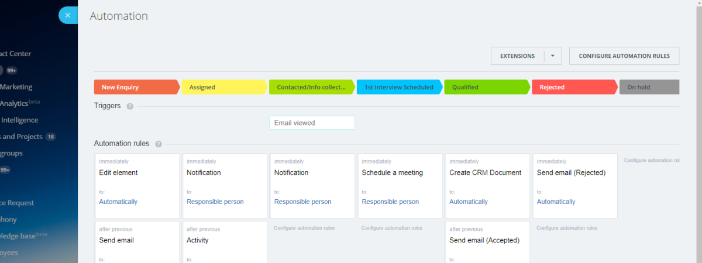Click the Extensions button
702x263 pixels.
click(517, 56)
